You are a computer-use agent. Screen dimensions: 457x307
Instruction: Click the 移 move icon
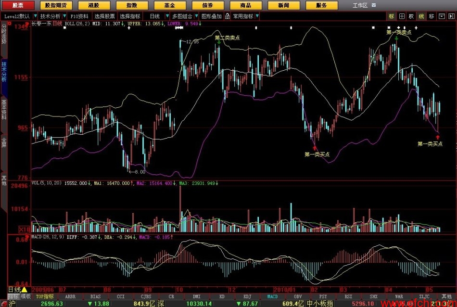click(432, 16)
